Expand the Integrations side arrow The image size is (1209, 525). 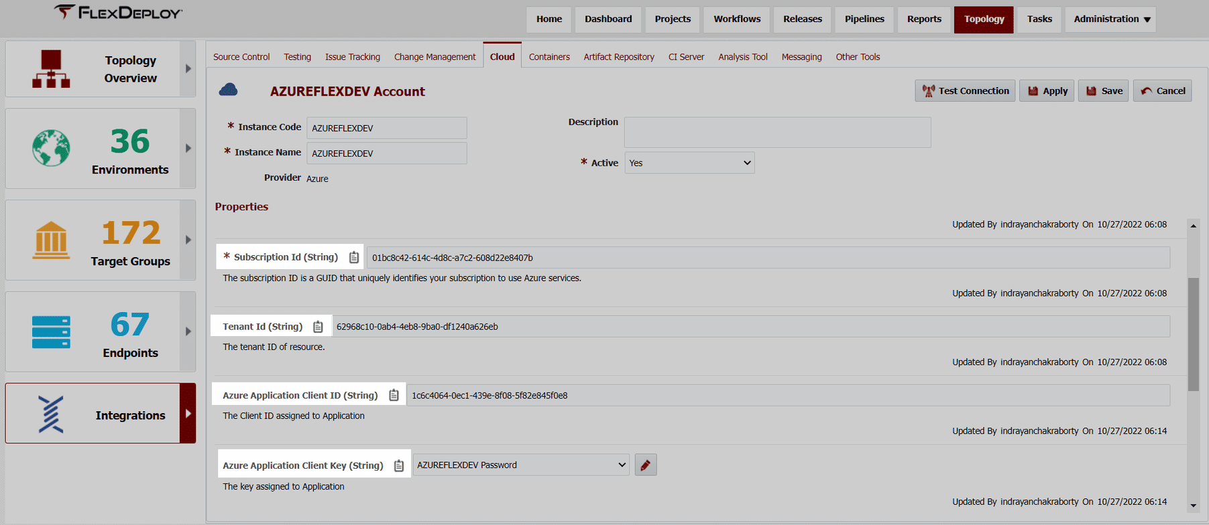pos(188,413)
